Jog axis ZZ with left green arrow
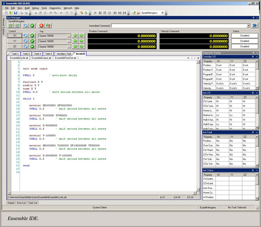The height and width of the screenshot is (227, 261). pyautogui.click(x=75, y=46)
